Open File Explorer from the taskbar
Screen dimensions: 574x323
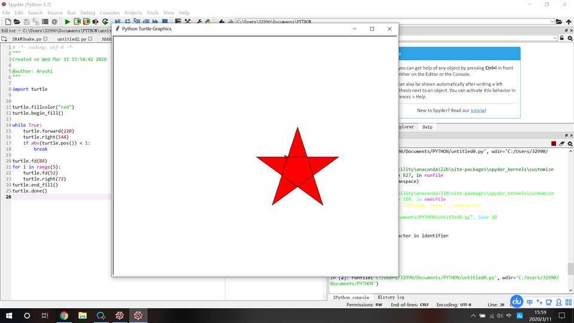point(83,315)
